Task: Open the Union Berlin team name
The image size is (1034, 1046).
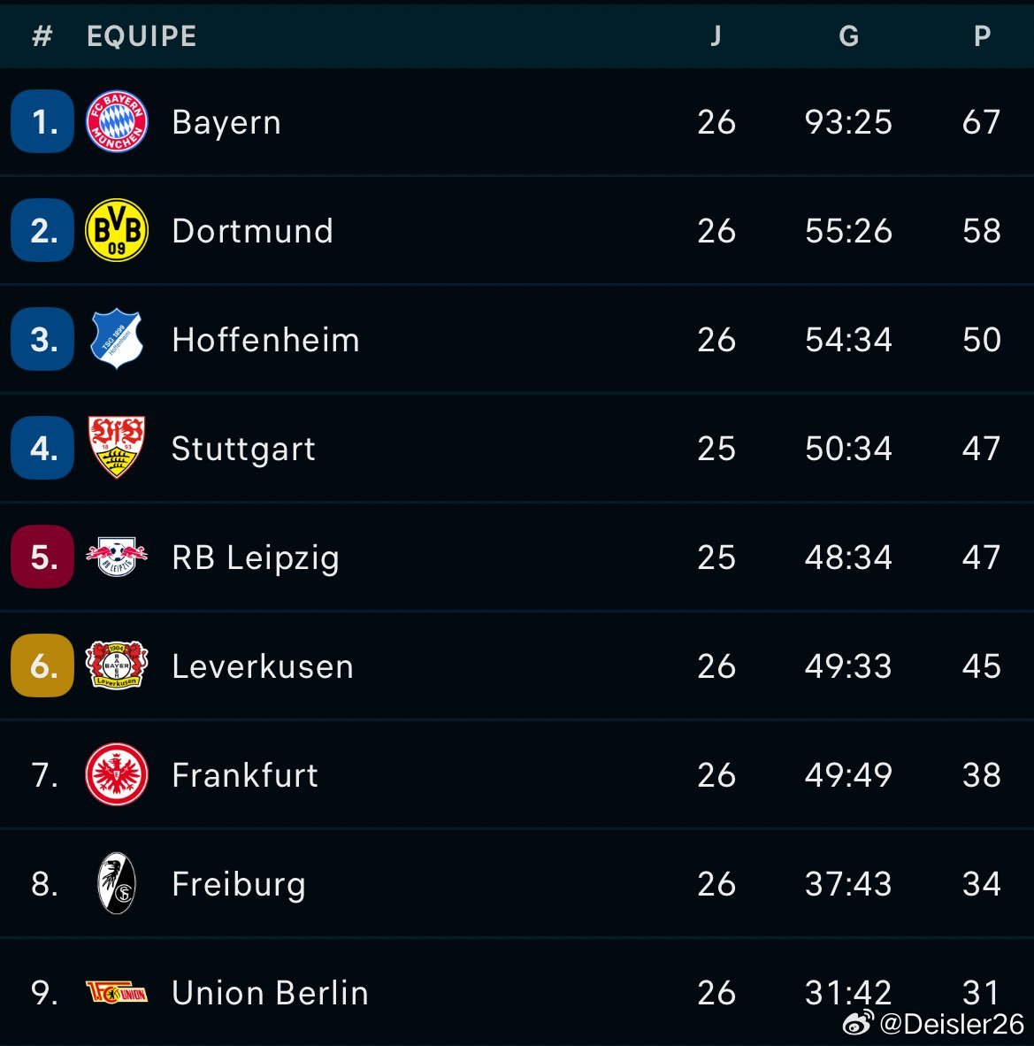Action: (x=270, y=993)
